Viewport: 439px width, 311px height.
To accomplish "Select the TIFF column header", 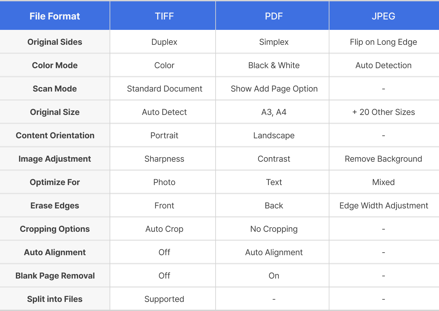I will pyautogui.click(x=164, y=16).
